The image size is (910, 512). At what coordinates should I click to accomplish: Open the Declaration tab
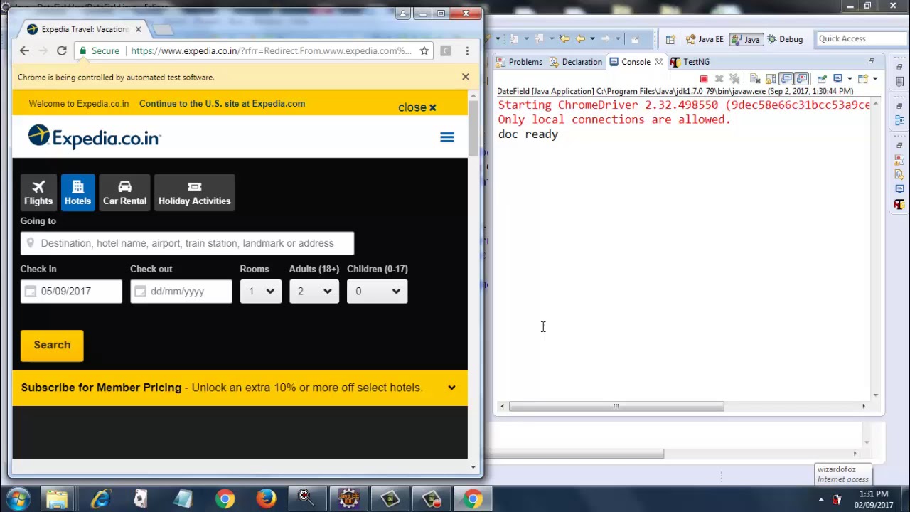point(575,62)
